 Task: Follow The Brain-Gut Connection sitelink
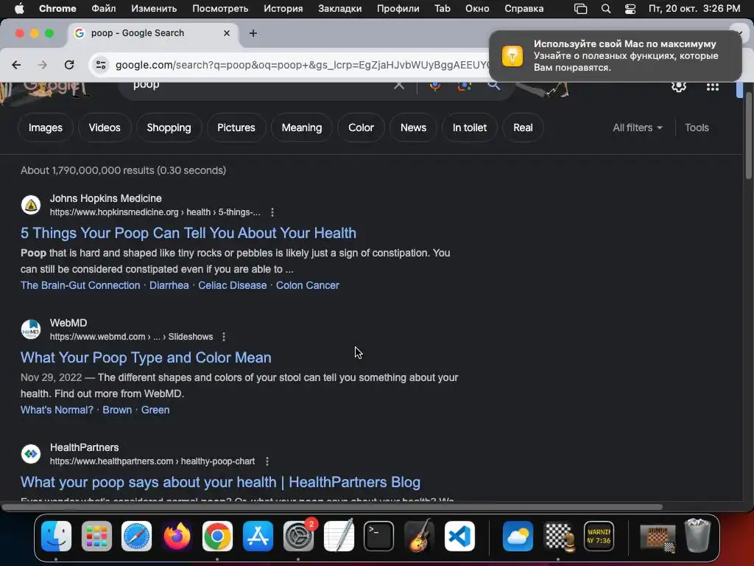coord(80,285)
